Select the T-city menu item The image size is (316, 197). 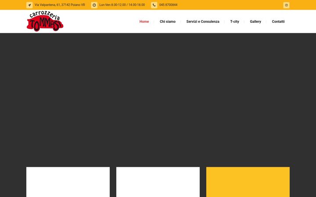coord(234,21)
